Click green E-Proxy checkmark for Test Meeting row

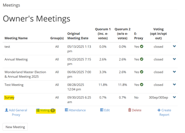pyautogui.click(x=142, y=85)
